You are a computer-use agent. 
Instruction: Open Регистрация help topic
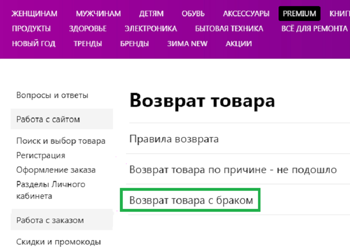[41, 155]
